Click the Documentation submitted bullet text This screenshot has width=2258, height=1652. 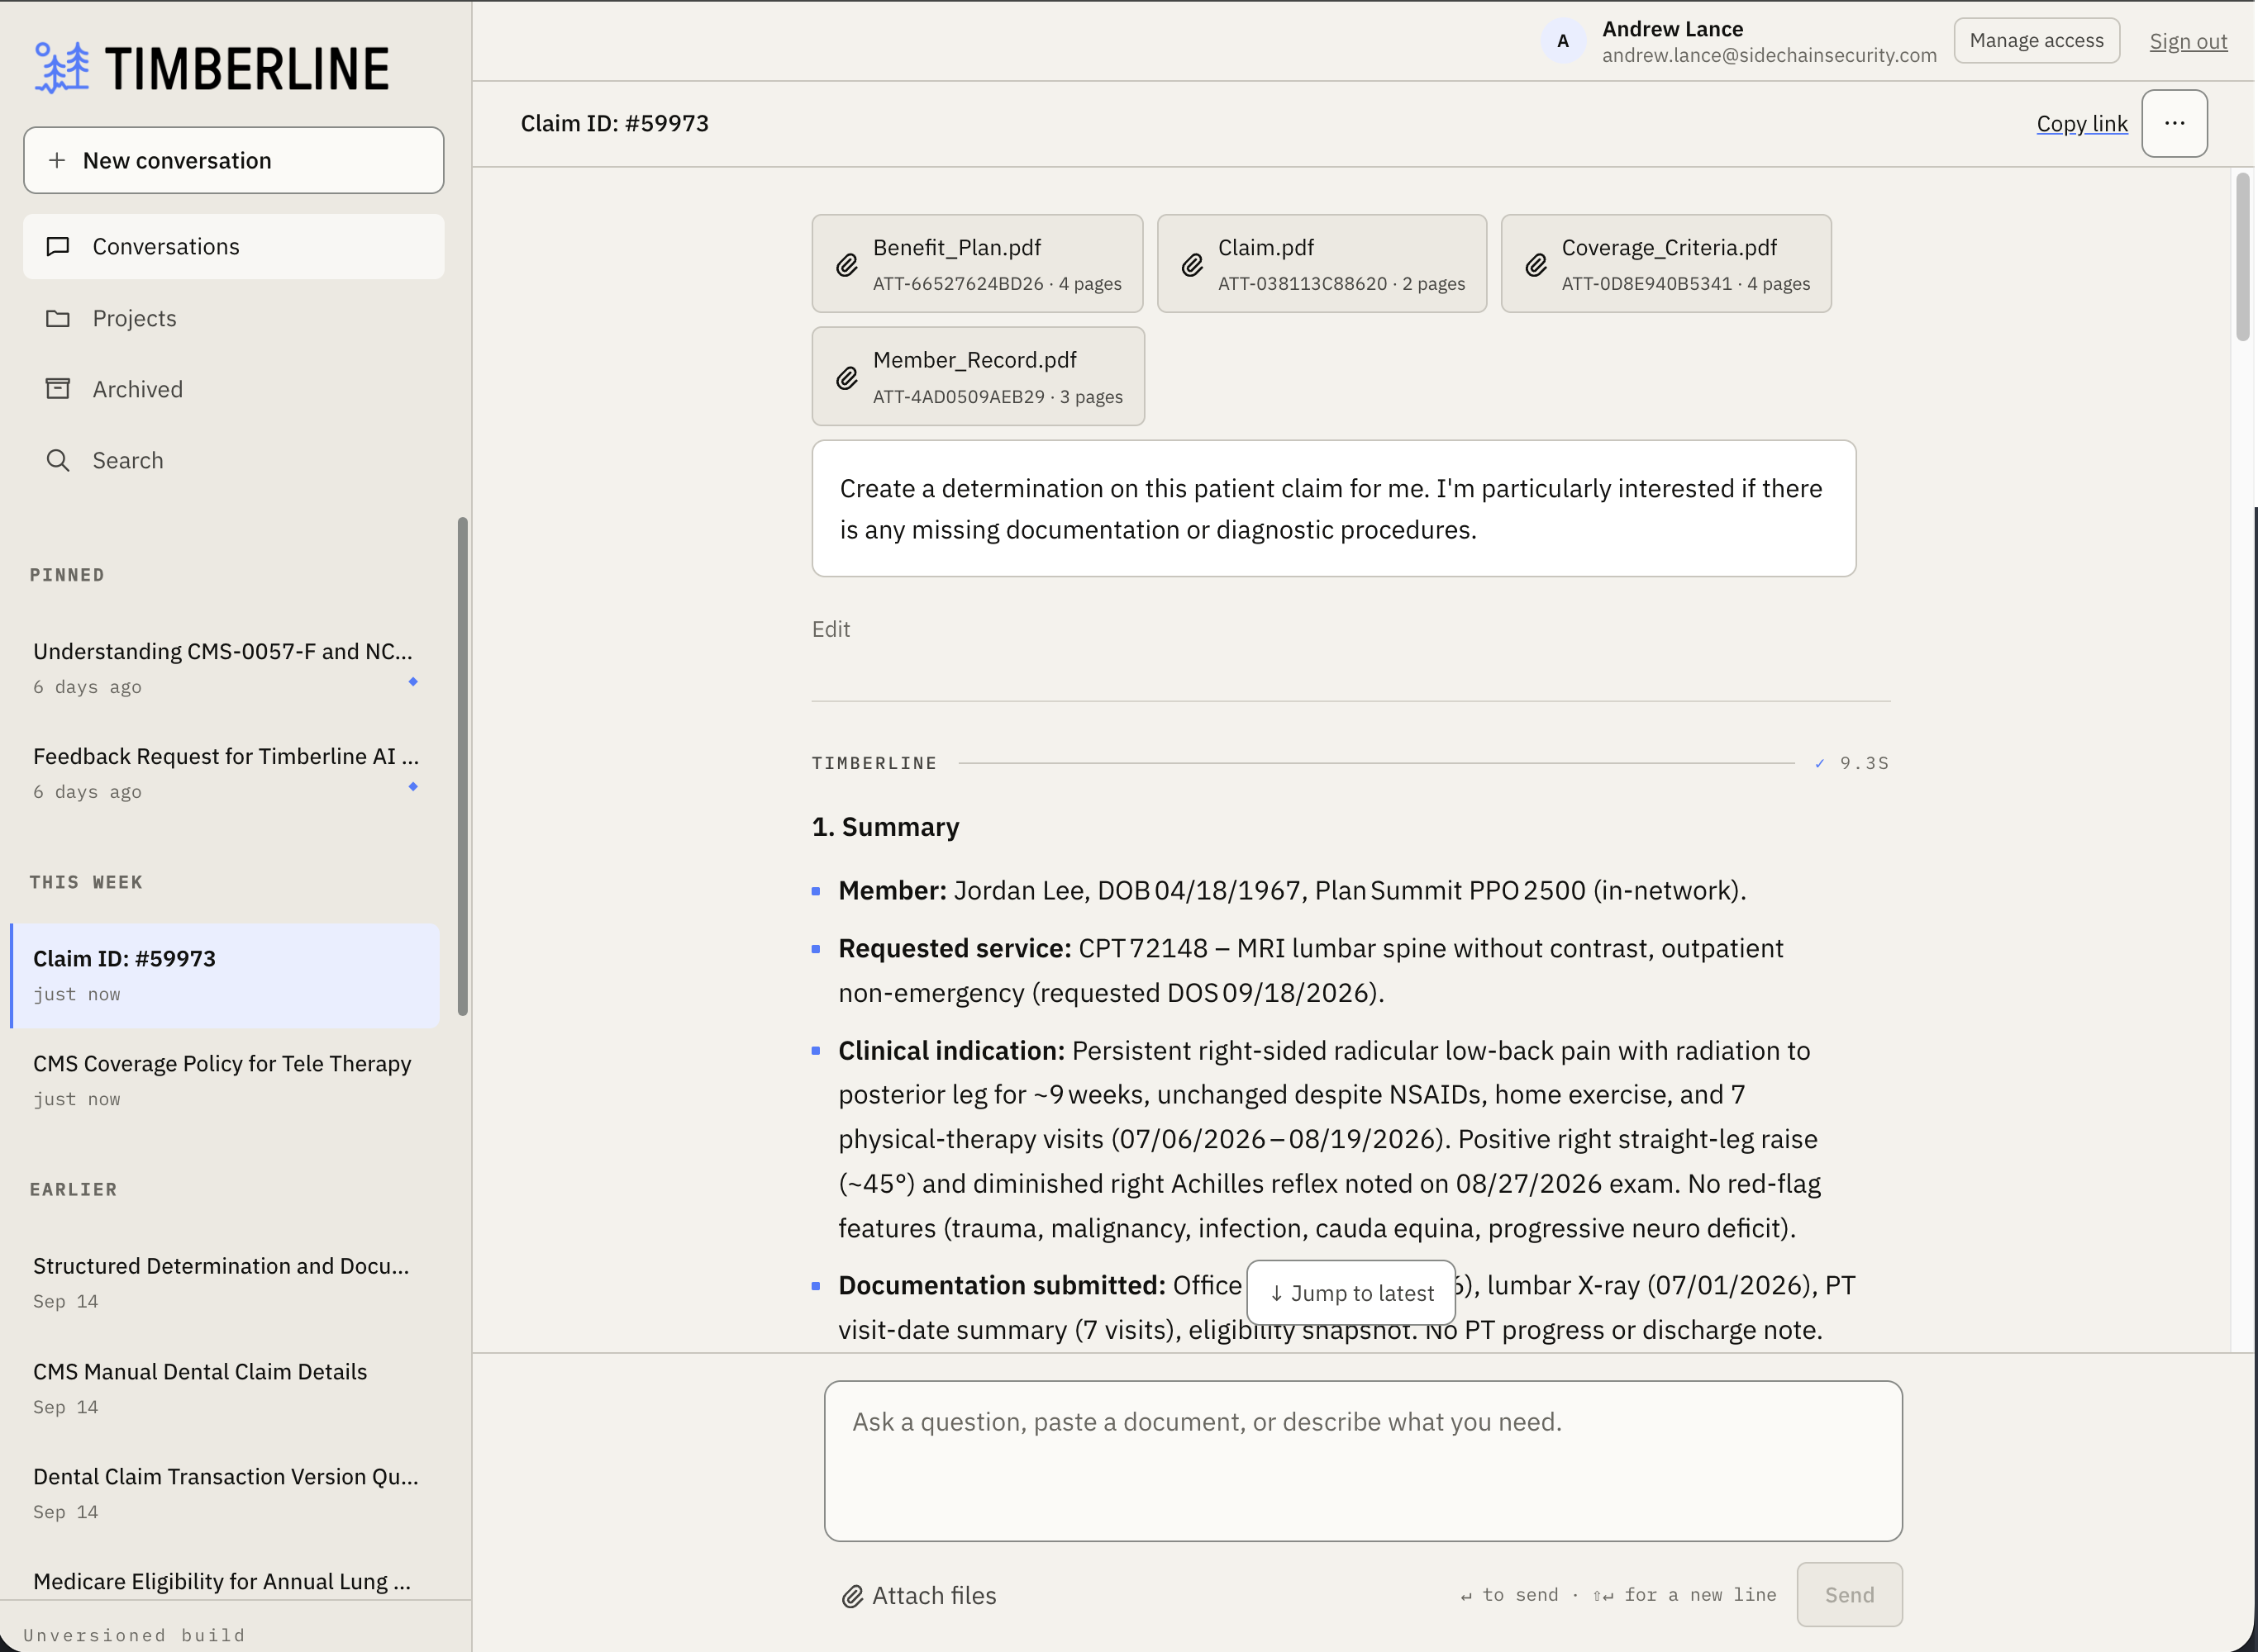[x=1346, y=1307]
